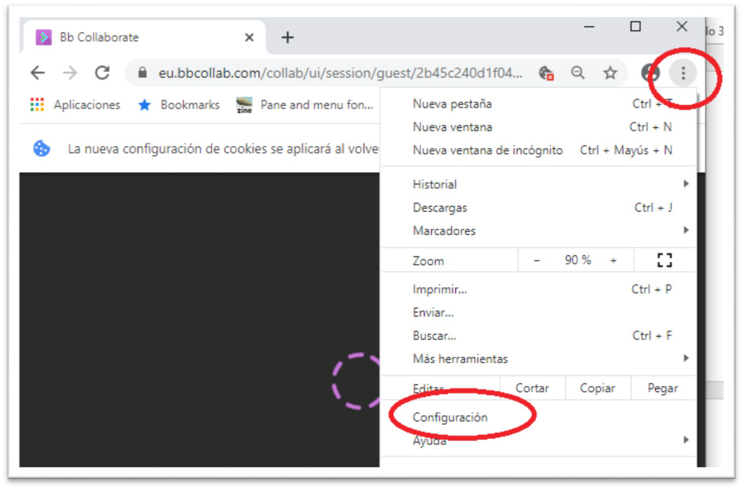The image size is (743, 489).
Task: Increase zoom with the plus button
Action: coord(613,260)
